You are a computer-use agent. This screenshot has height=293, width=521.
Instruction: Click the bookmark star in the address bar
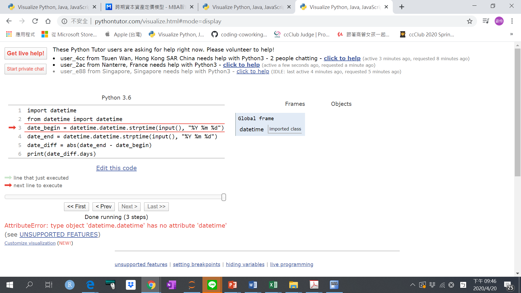coord(470,21)
